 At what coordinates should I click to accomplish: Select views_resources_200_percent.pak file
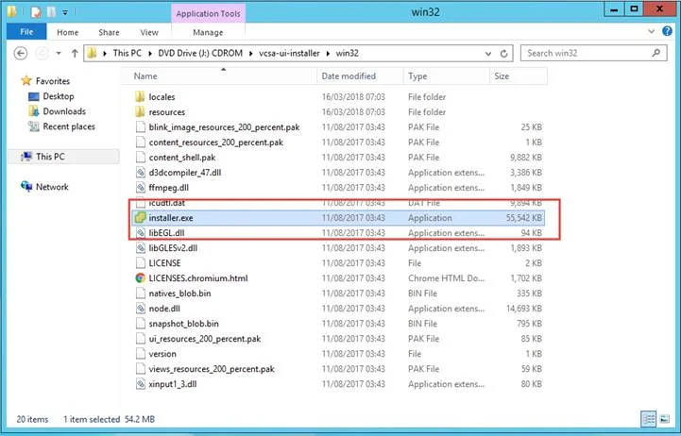click(212, 369)
